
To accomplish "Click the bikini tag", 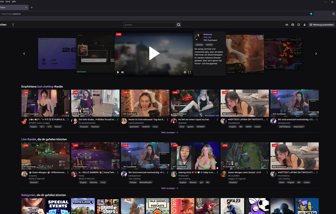I will [x=281, y=182].
